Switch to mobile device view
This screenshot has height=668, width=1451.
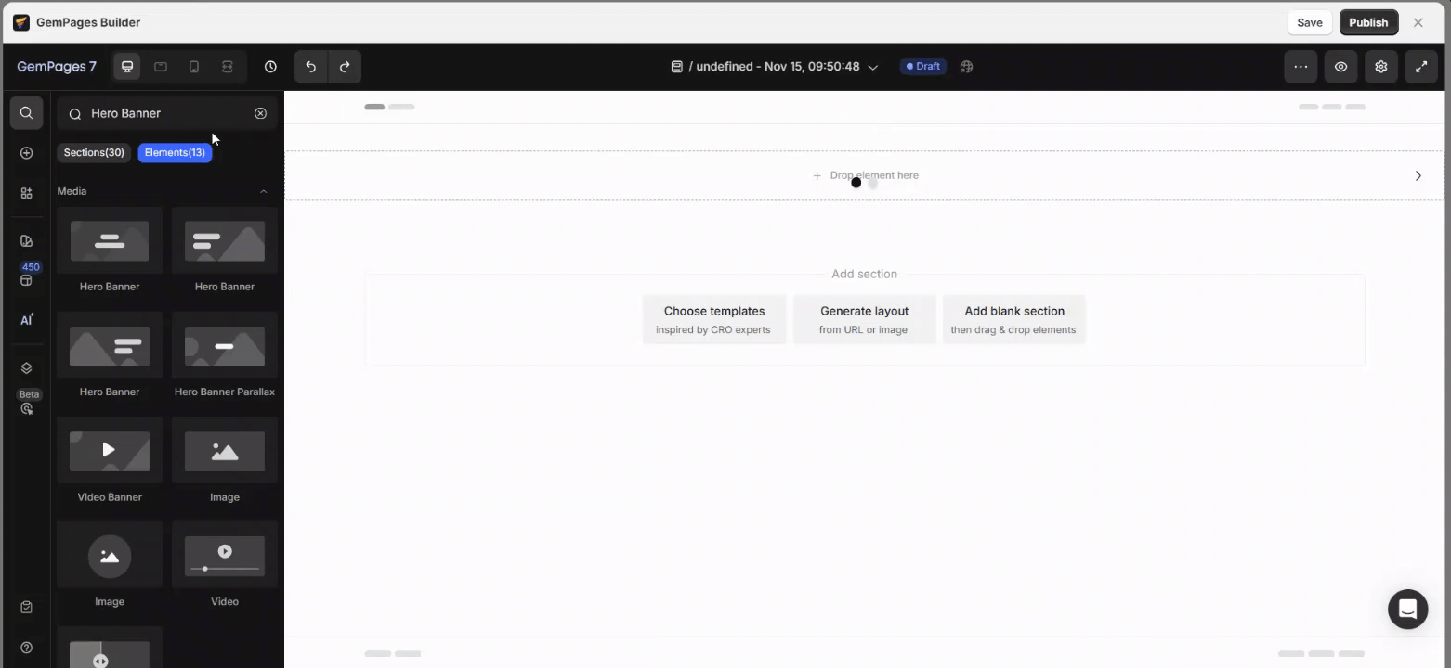point(194,67)
